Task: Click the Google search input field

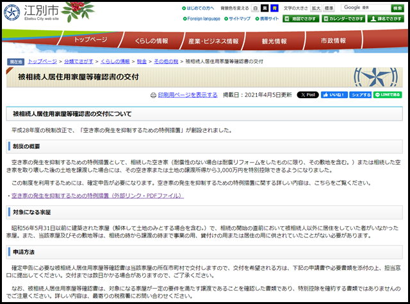Action: (x=366, y=8)
